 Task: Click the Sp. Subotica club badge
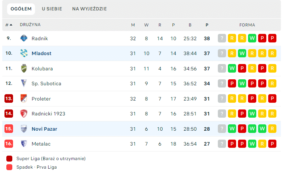pos(24,83)
